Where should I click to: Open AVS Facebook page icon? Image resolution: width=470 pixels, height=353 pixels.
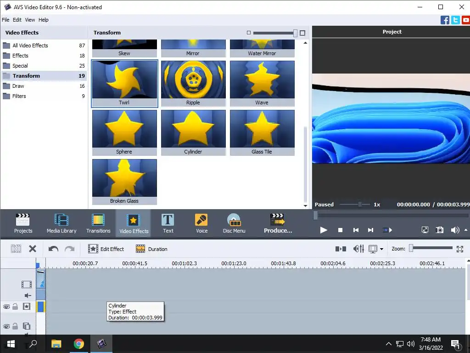(x=445, y=20)
